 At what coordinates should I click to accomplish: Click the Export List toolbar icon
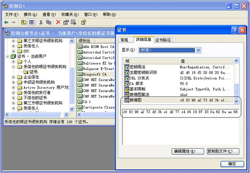click(x=73, y=22)
